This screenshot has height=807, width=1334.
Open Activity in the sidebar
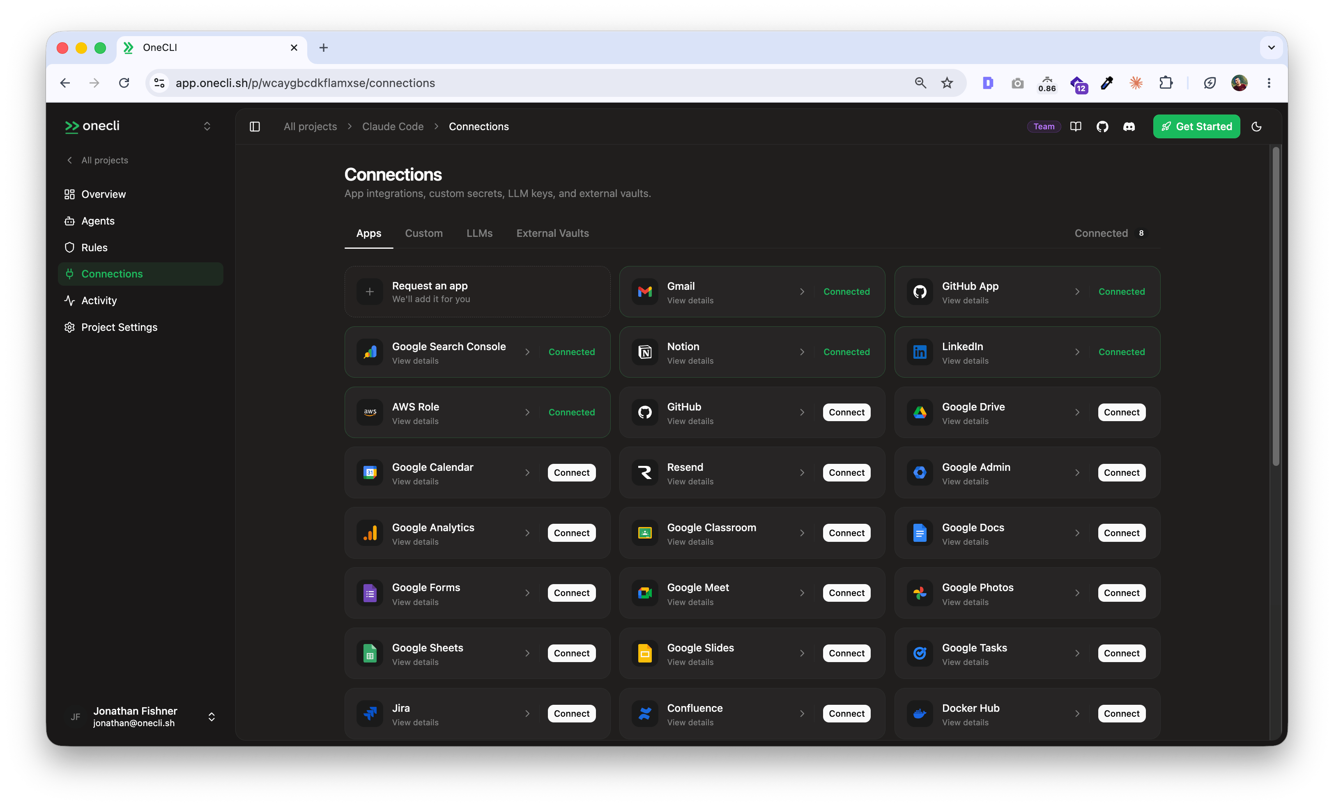point(140,300)
